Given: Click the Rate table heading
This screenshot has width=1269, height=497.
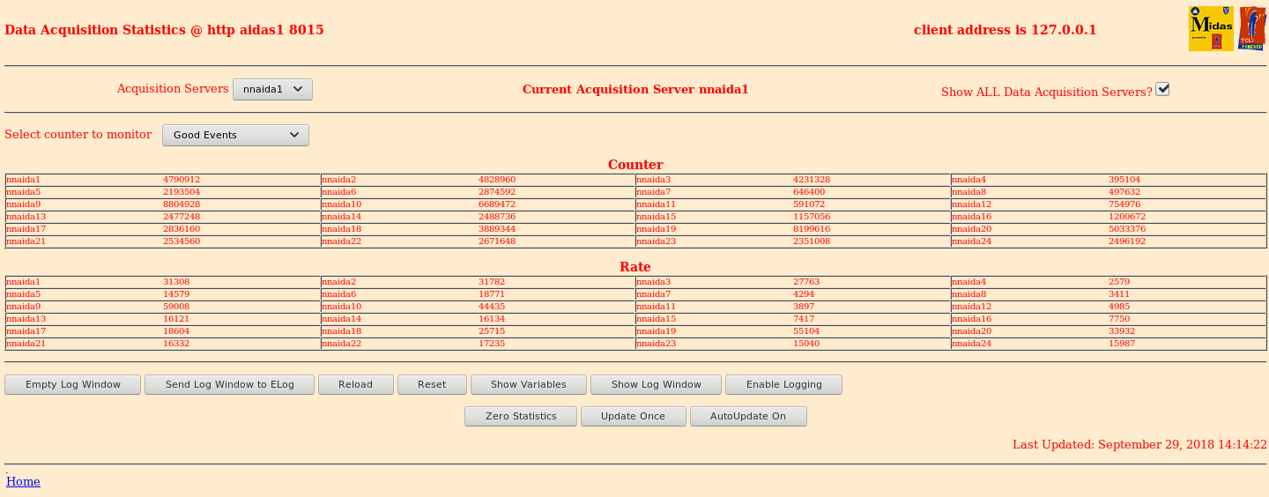Looking at the screenshot, I should pos(635,267).
